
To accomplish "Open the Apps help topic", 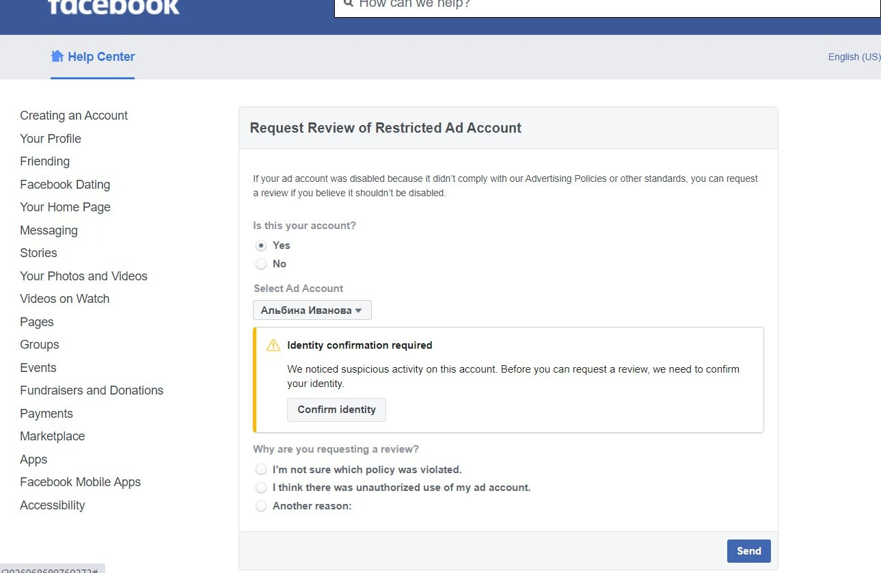I will coord(33,459).
